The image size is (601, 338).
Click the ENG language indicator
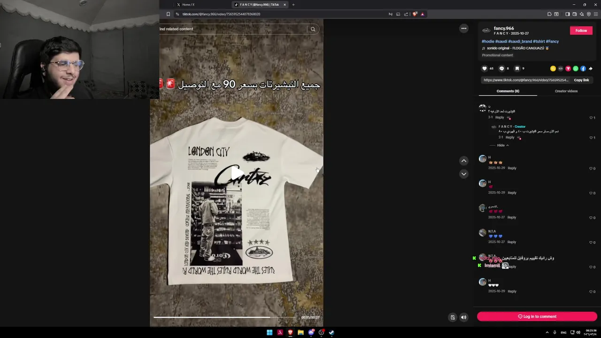click(563, 332)
